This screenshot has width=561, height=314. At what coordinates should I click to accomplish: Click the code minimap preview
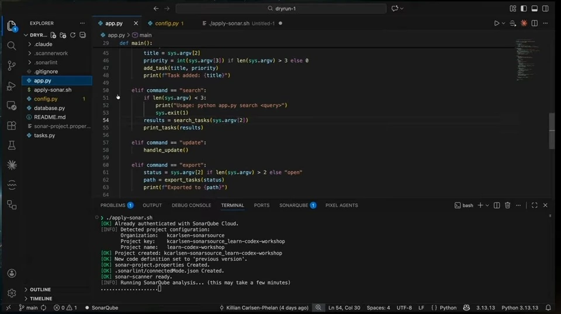click(526, 60)
